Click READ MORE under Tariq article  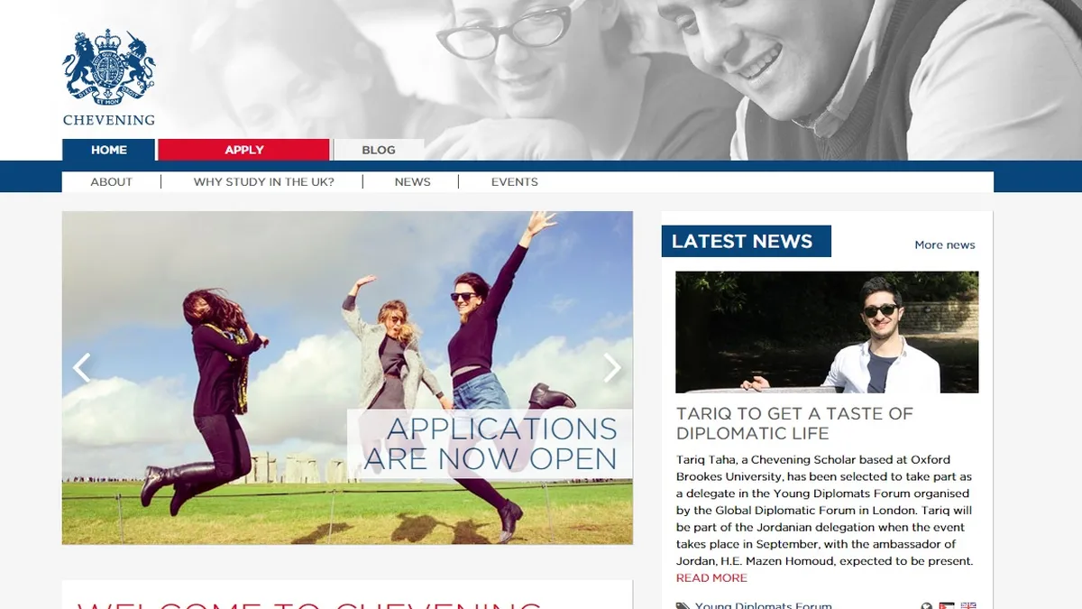pos(711,578)
